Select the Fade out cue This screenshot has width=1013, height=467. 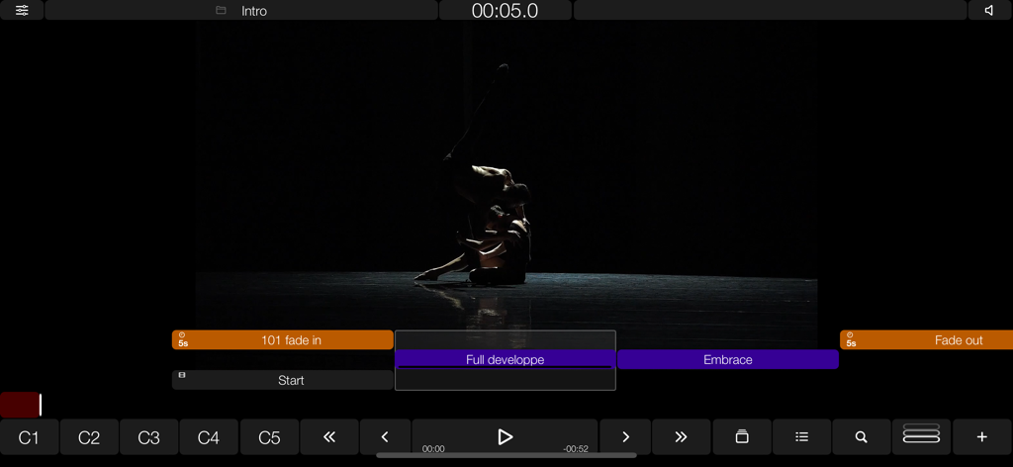(926, 339)
